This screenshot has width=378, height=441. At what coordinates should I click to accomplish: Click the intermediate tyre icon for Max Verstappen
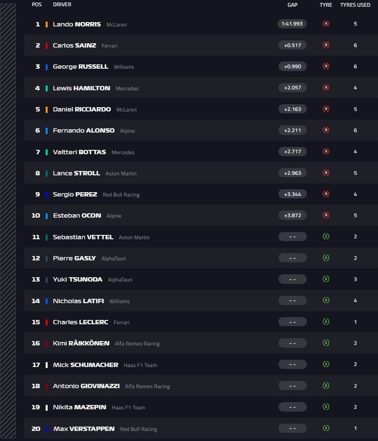pyautogui.click(x=326, y=428)
